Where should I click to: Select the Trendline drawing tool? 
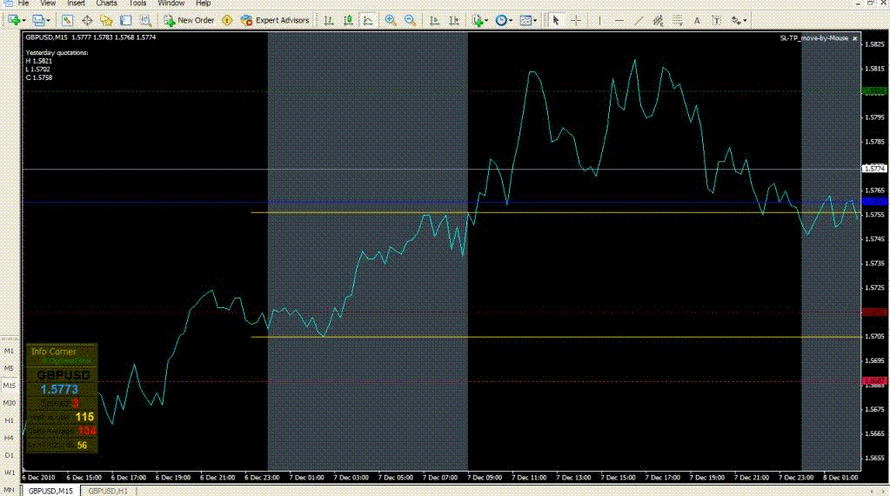639,20
